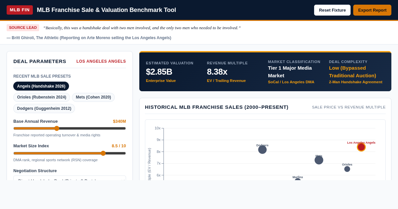Select the Angels (Handshake 2026) preset
This screenshot has width=398, height=209.
coord(41,86)
